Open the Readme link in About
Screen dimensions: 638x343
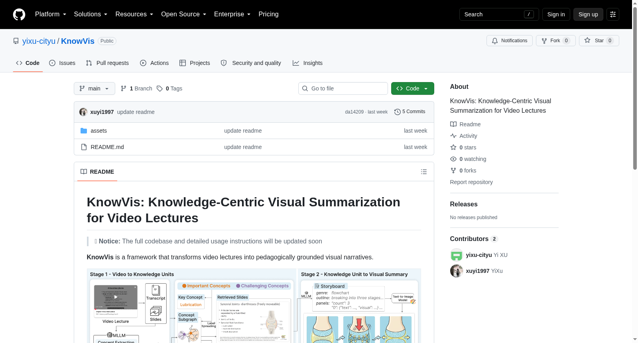pyautogui.click(x=465, y=124)
